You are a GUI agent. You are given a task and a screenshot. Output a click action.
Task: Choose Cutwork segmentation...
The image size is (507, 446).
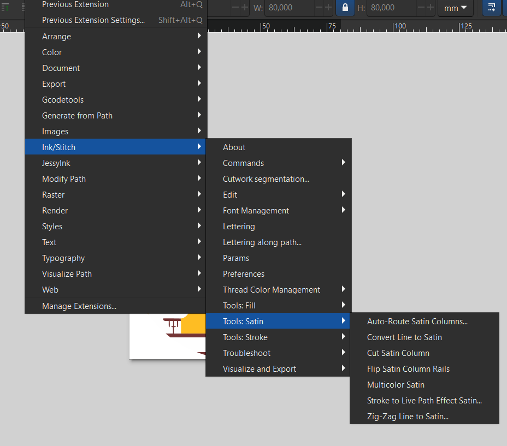tap(279, 179)
